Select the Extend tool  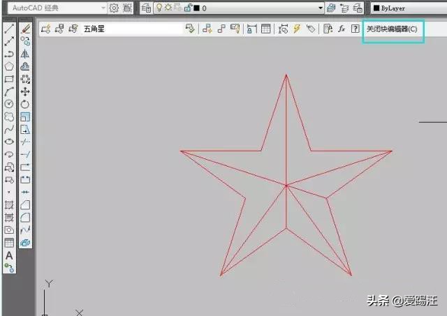click(25, 154)
